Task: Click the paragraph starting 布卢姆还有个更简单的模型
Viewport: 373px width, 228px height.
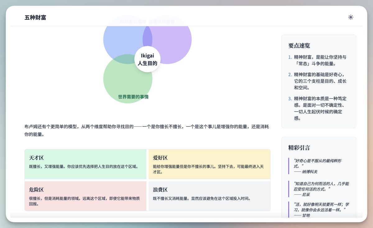Action: pyautogui.click(x=147, y=131)
